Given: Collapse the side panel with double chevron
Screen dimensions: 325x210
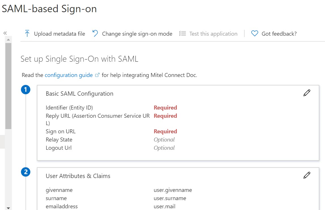Looking at the screenshot, I should (x=5, y=33).
